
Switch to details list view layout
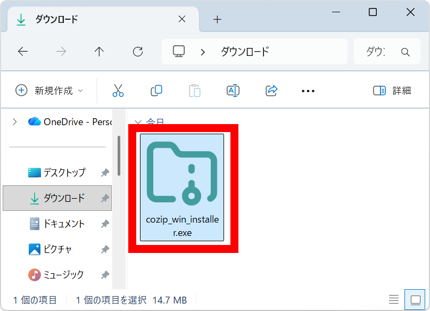coord(394,300)
